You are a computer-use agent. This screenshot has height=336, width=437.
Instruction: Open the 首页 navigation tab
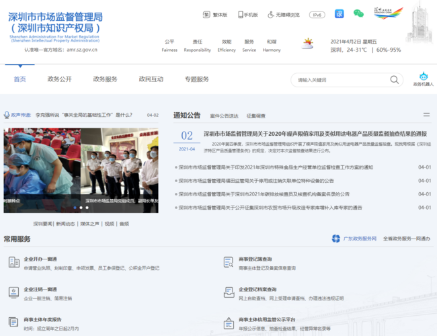point(19,79)
